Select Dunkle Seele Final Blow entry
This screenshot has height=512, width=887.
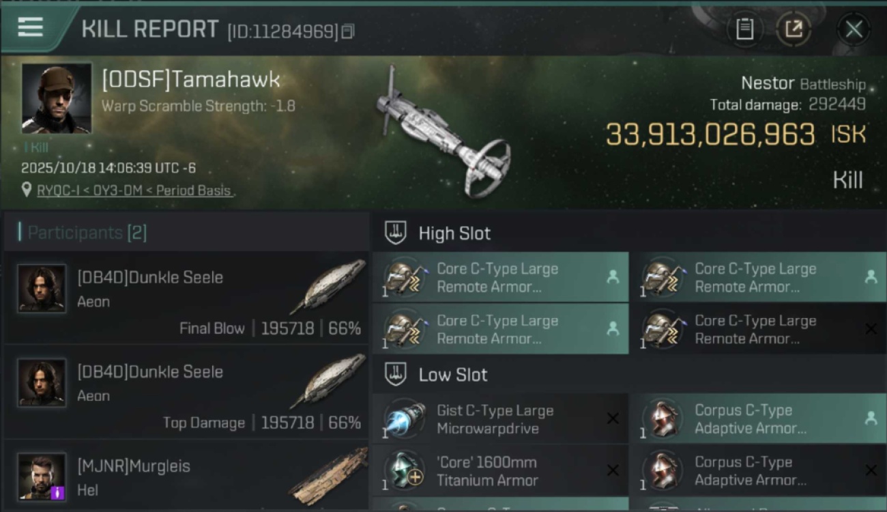pos(186,298)
